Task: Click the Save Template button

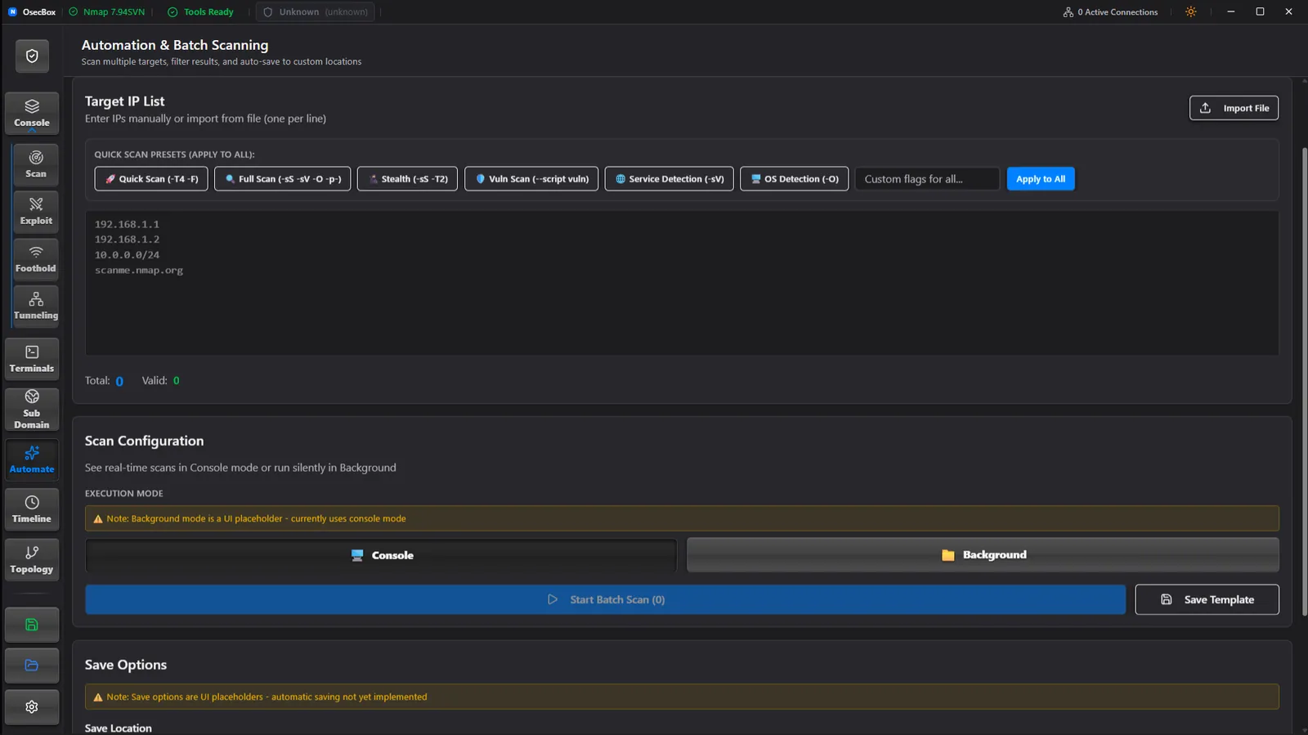Action: pos(1207,599)
